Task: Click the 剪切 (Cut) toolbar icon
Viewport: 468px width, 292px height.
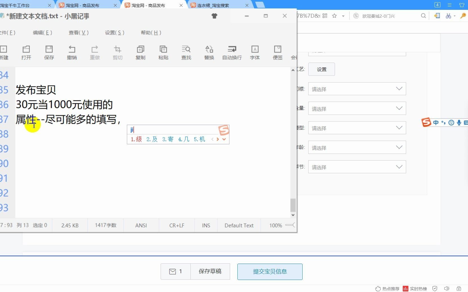Action: [118, 53]
